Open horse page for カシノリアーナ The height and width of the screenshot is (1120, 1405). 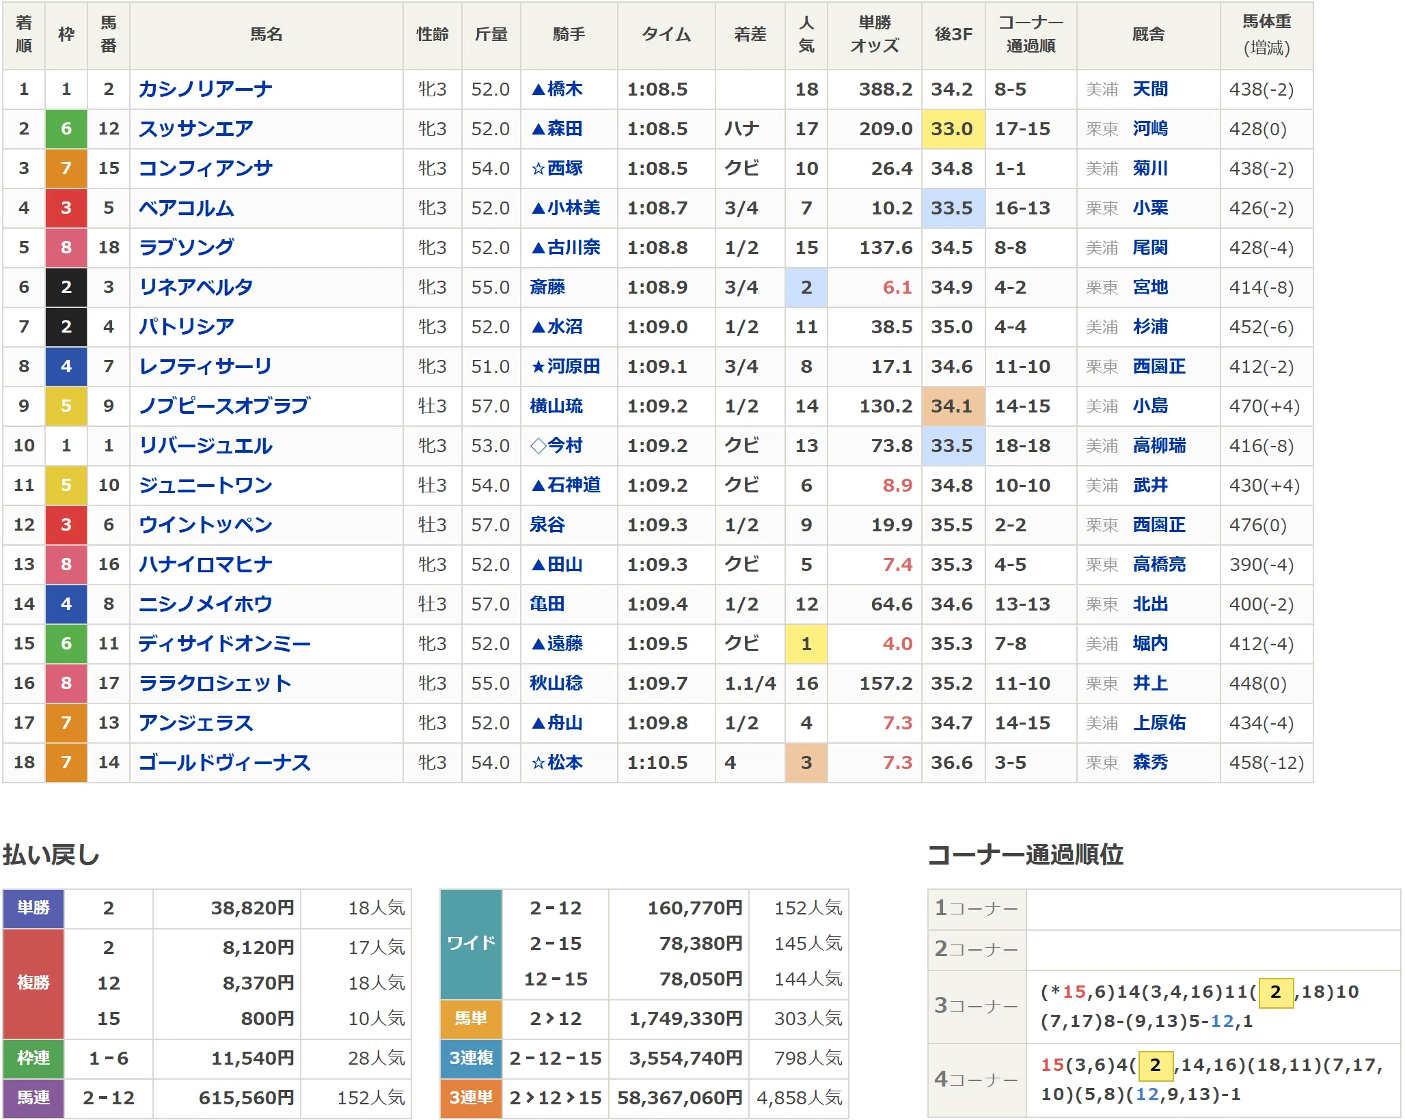[x=205, y=89]
